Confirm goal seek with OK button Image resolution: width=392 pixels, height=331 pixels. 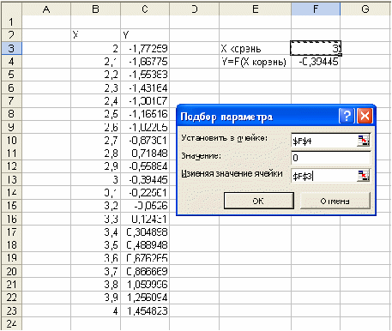pos(259,201)
